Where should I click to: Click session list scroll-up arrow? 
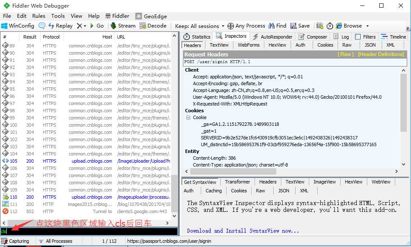click(x=174, y=36)
